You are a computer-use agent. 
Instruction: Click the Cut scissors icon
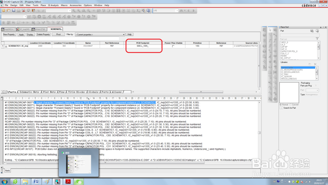click(23, 11)
